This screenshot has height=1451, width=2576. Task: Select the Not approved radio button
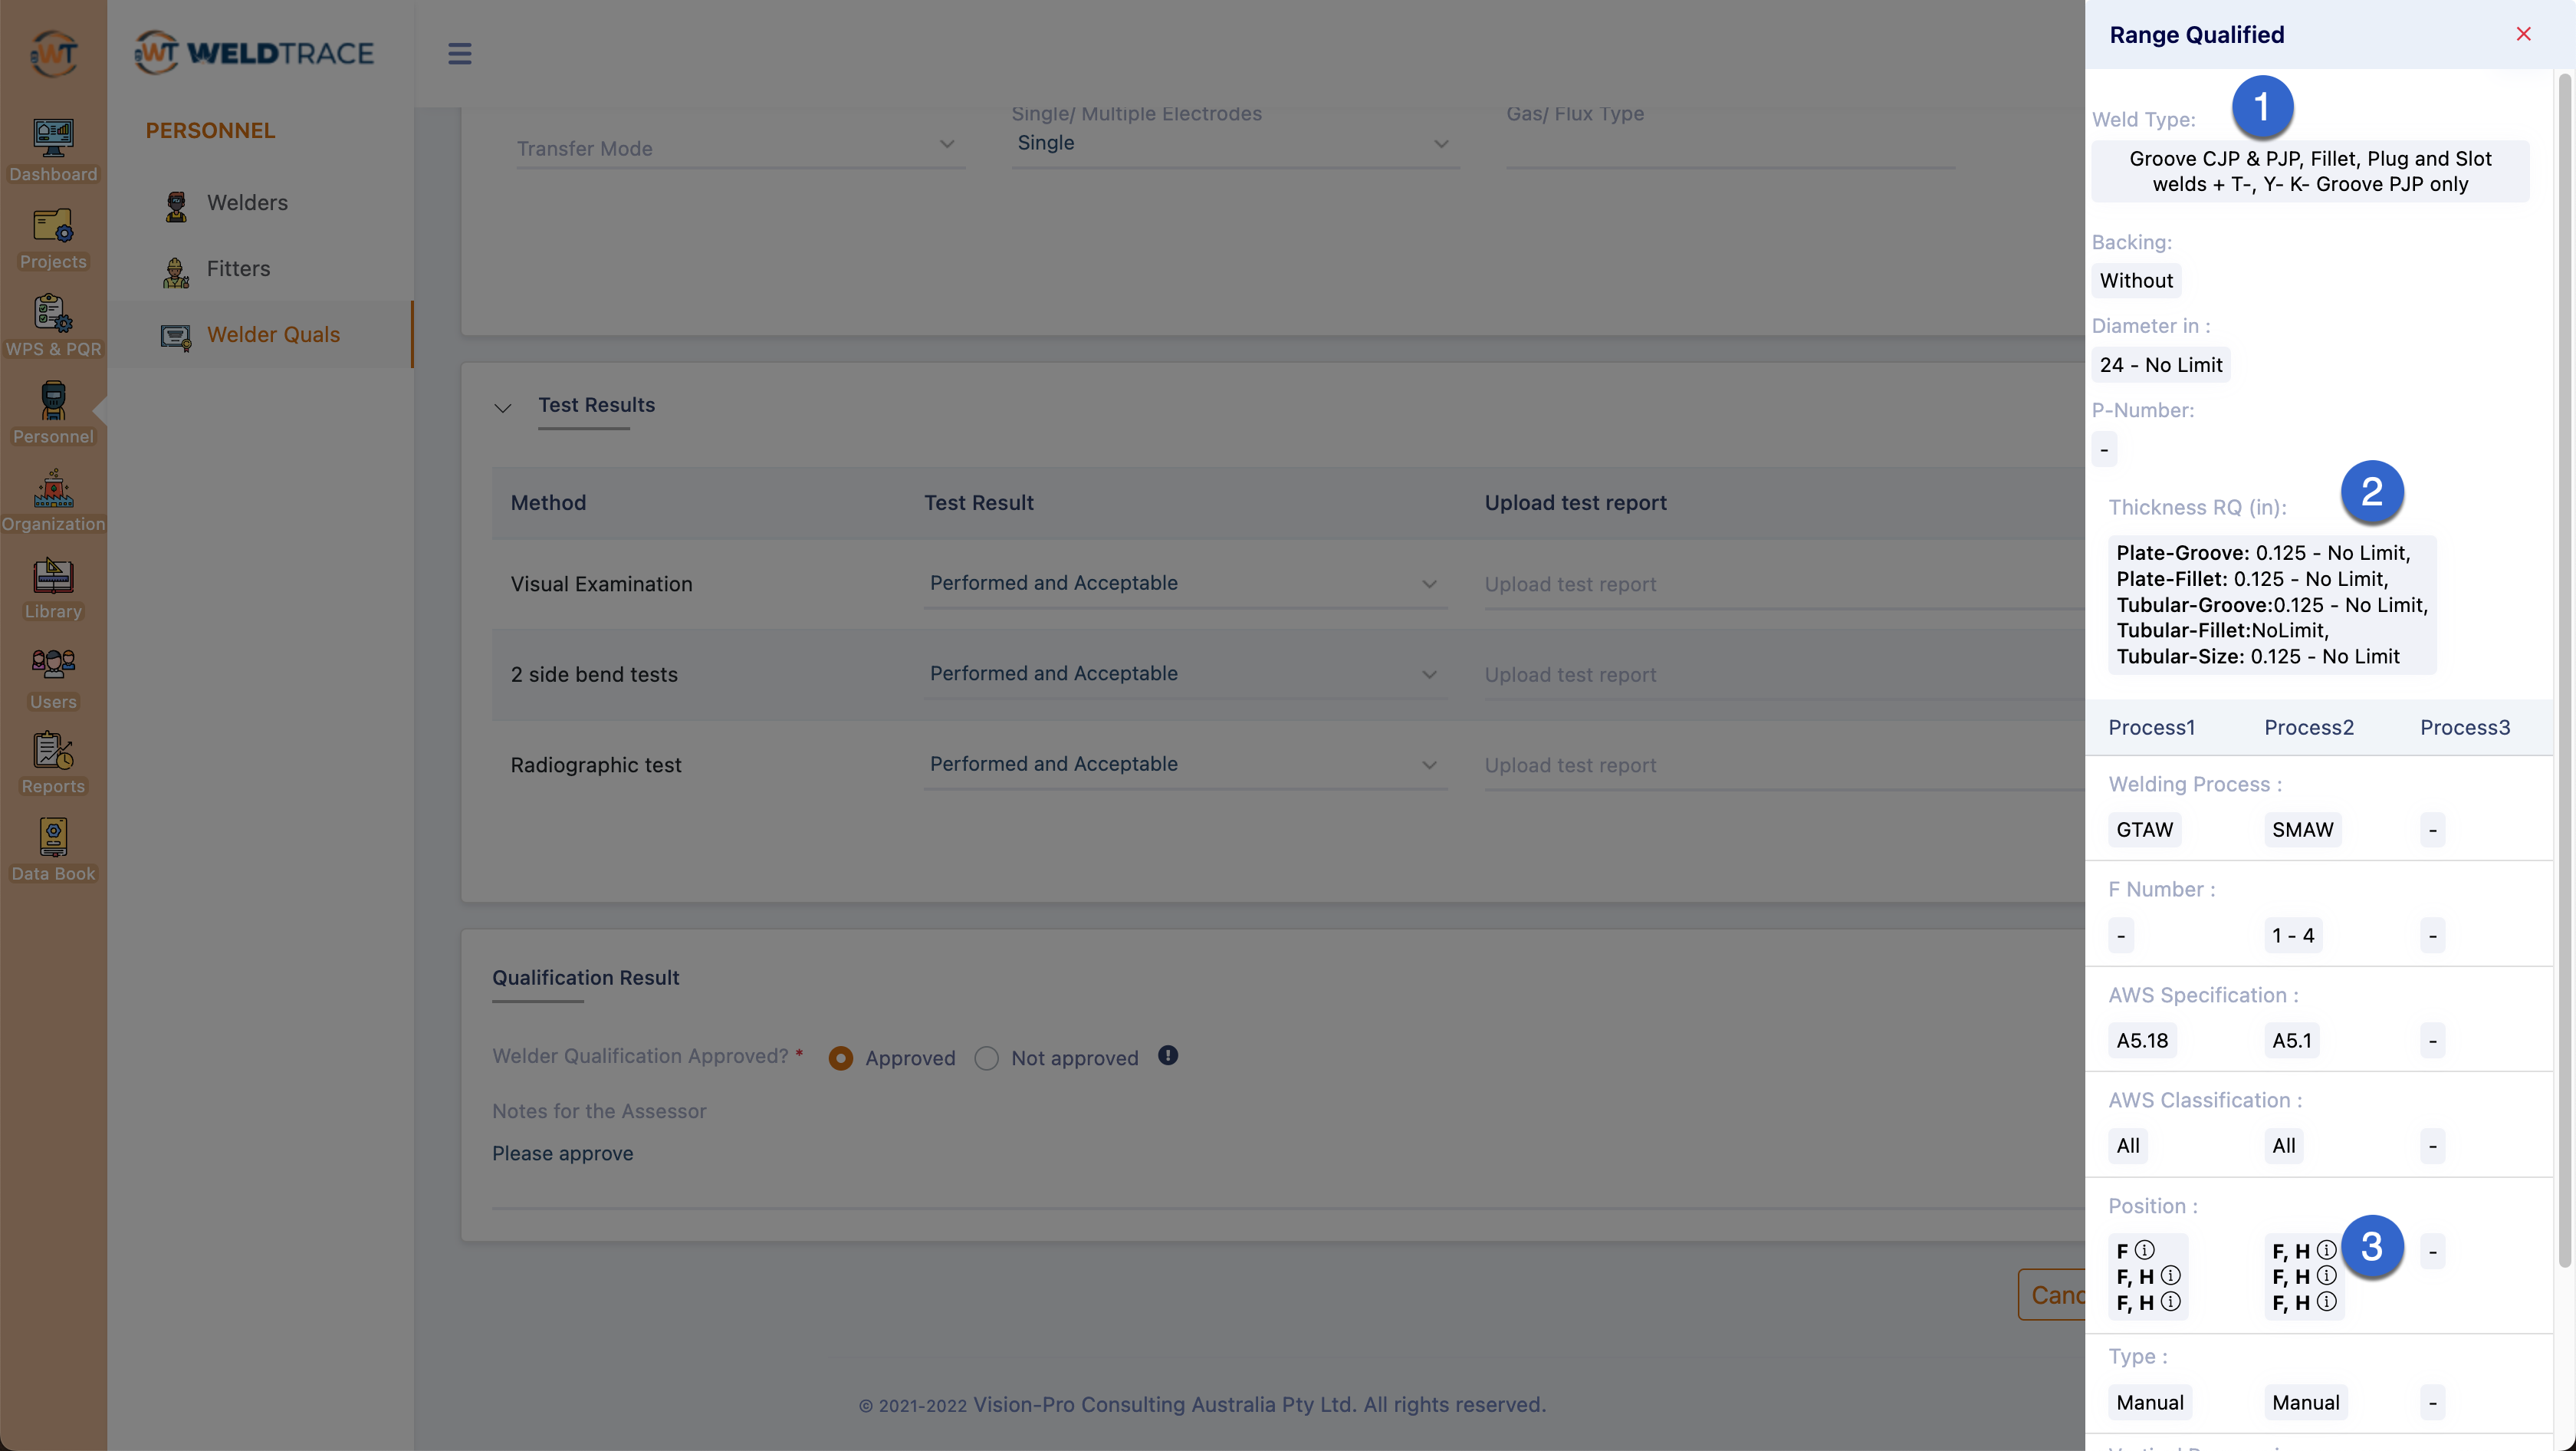[x=986, y=1058]
